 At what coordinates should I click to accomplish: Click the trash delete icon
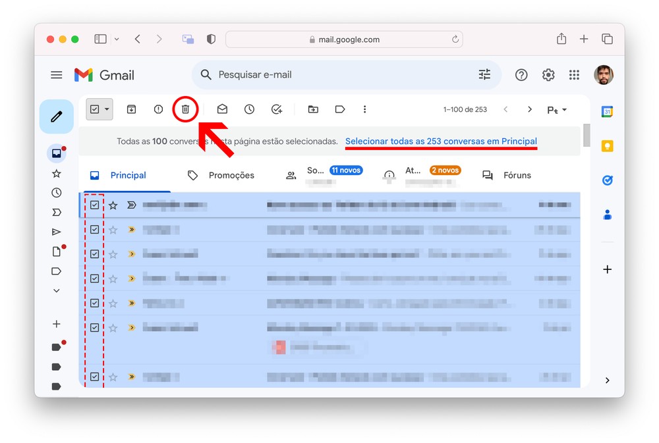coord(185,109)
